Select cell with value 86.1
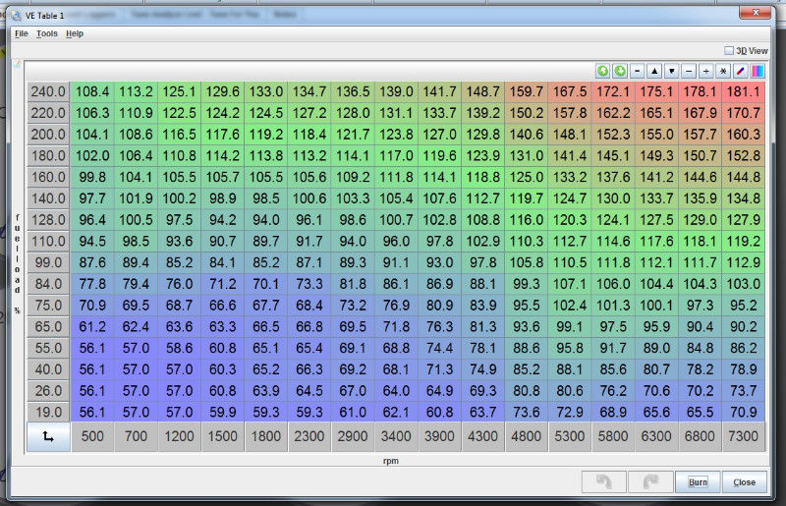 [396, 284]
